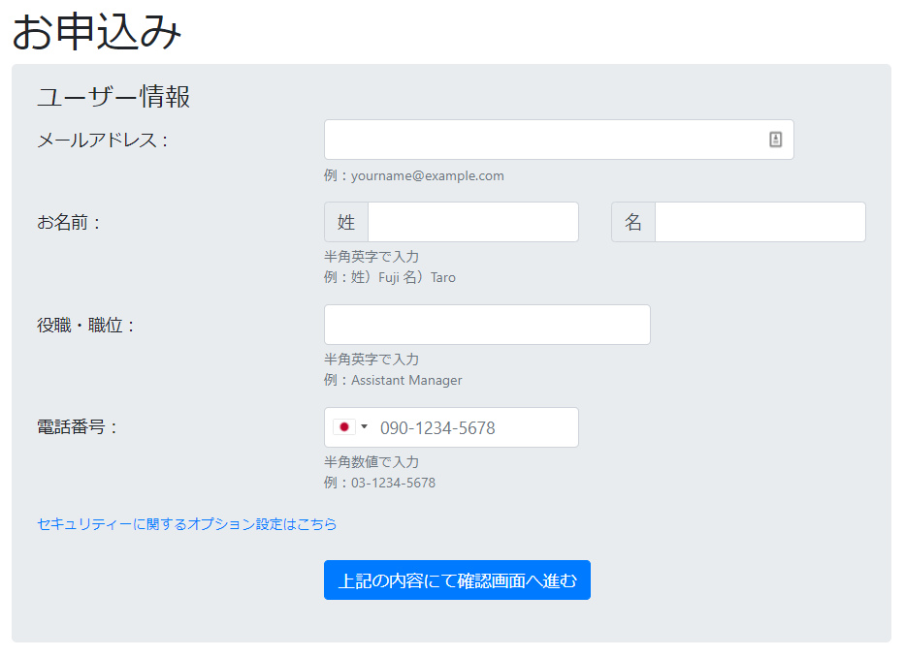The width and height of the screenshot is (905, 657).
Task: Expand the country code dropdown arrow
Action: point(364,426)
